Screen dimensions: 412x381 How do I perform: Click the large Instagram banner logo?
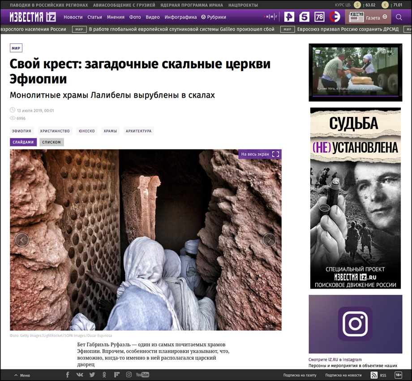click(355, 324)
